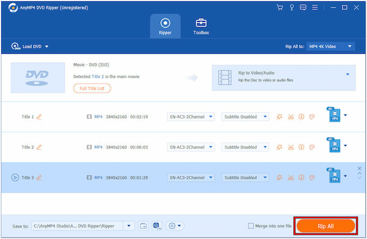Expand the Rip All to MP4 4K Video dropdown
367x239 pixels.
pyautogui.click(x=330, y=46)
